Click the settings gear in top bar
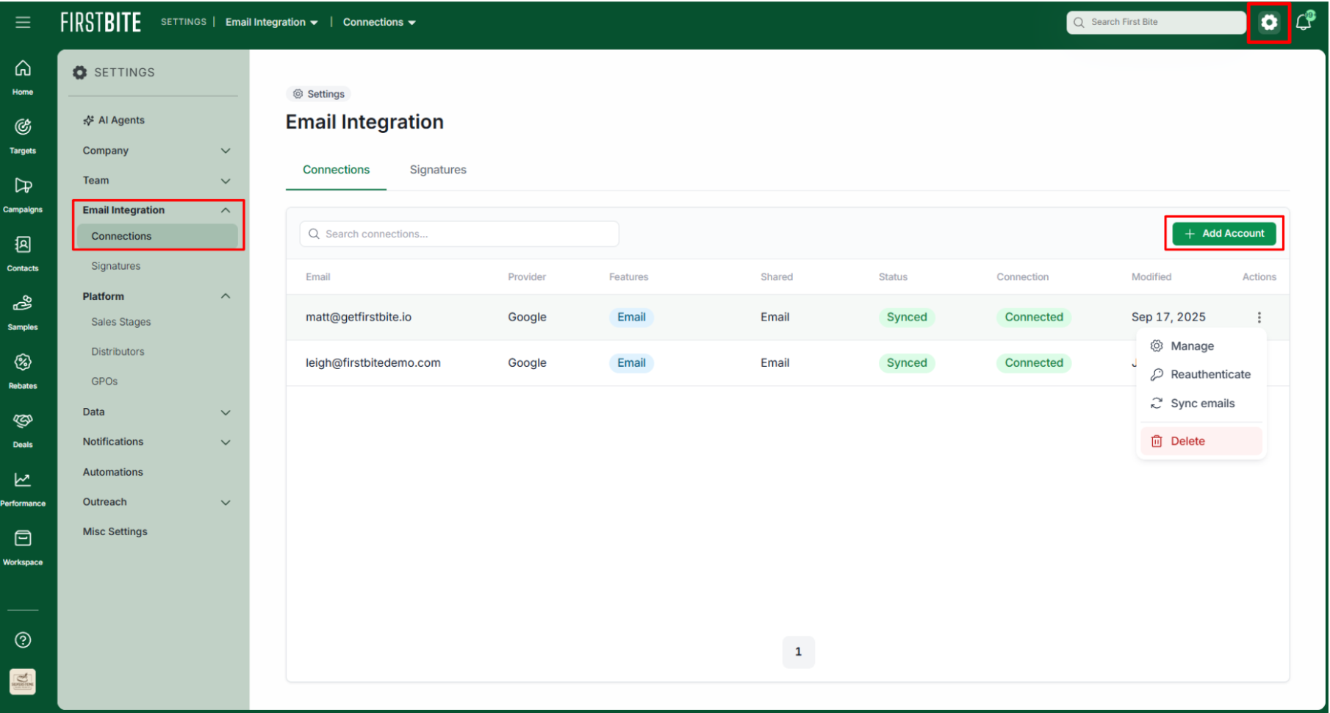1330x713 pixels. coord(1269,23)
